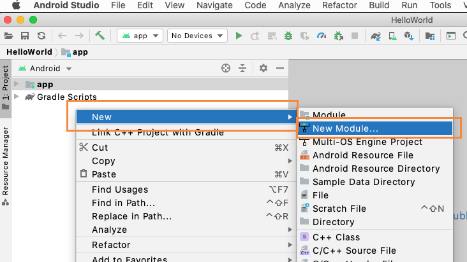467x262 pixels.
Task: Toggle the Resource Manager side tab
Action: click(x=5, y=166)
